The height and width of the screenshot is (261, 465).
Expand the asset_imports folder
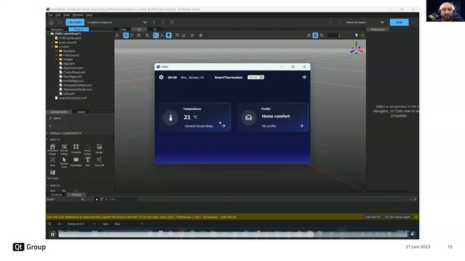pos(52,42)
